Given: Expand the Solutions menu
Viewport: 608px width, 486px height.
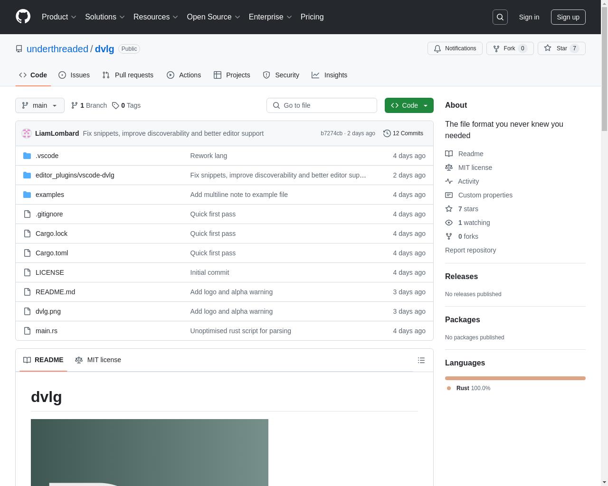Looking at the screenshot, I should (x=104, y=17).
